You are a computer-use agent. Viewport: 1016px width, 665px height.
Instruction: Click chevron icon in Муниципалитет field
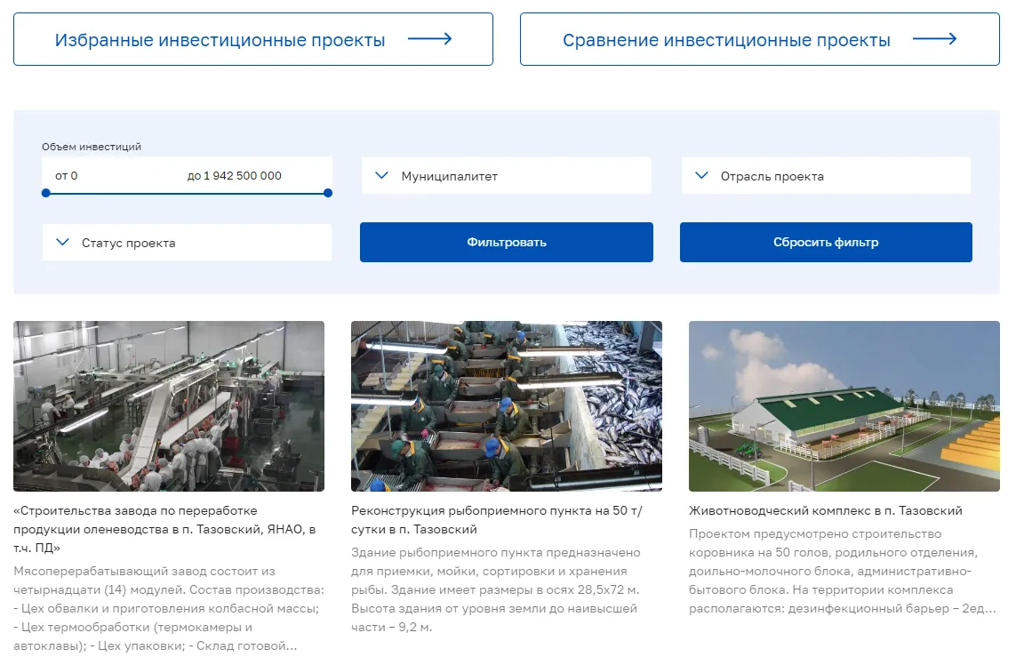[382, 176]
